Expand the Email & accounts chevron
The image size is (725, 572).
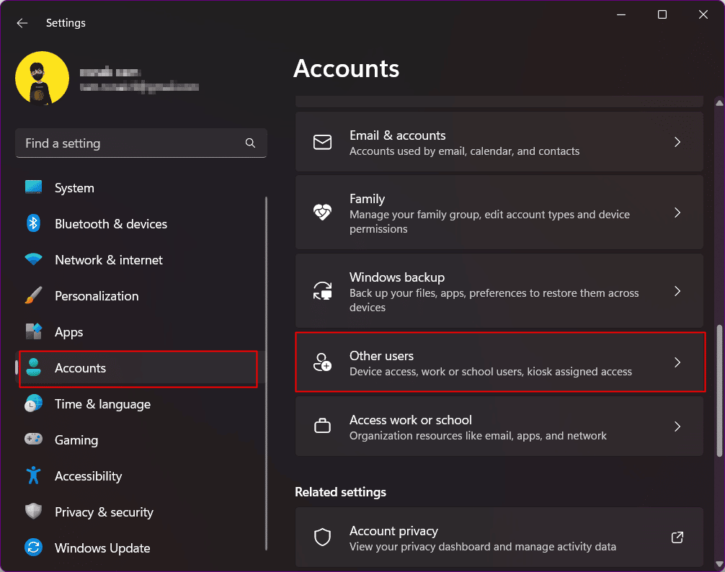(x=677, y=142)
